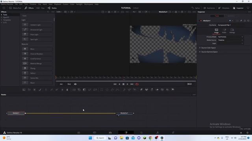This screenshot has height=141, width=252.
Task: Add a Background tool from toolbar
Action: click(x=24, y=90)
